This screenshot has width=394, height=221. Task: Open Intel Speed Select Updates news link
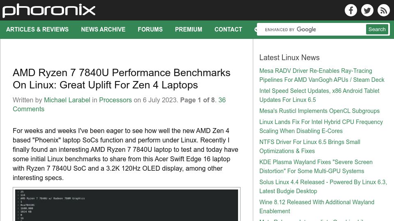pyautogui.click(x=319, y=95)
